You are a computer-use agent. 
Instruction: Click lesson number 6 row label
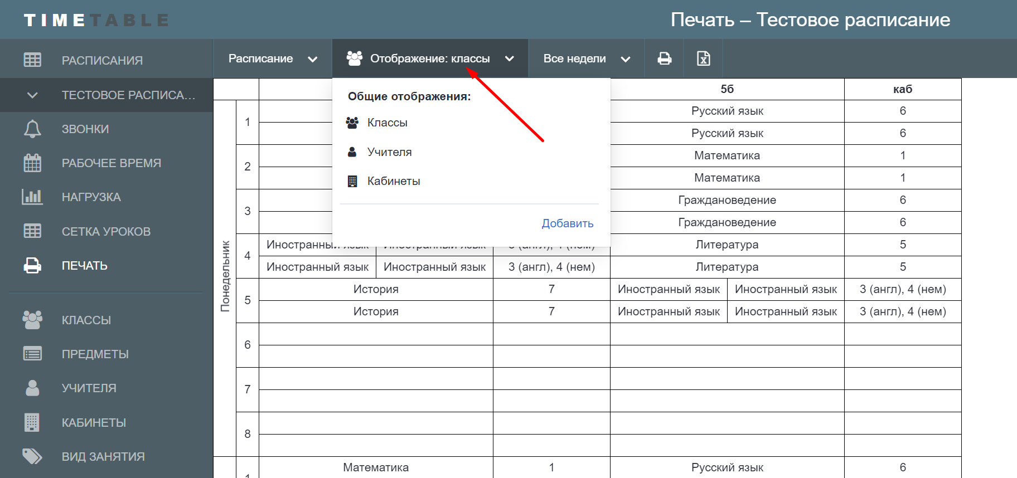point(248,345)
